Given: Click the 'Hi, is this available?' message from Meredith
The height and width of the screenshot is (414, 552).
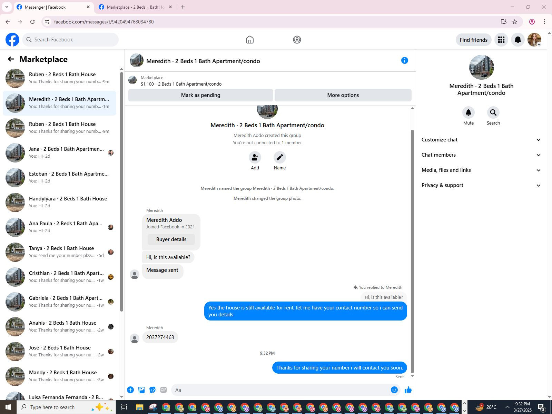Looking at the screenshot, I should 168,257.
